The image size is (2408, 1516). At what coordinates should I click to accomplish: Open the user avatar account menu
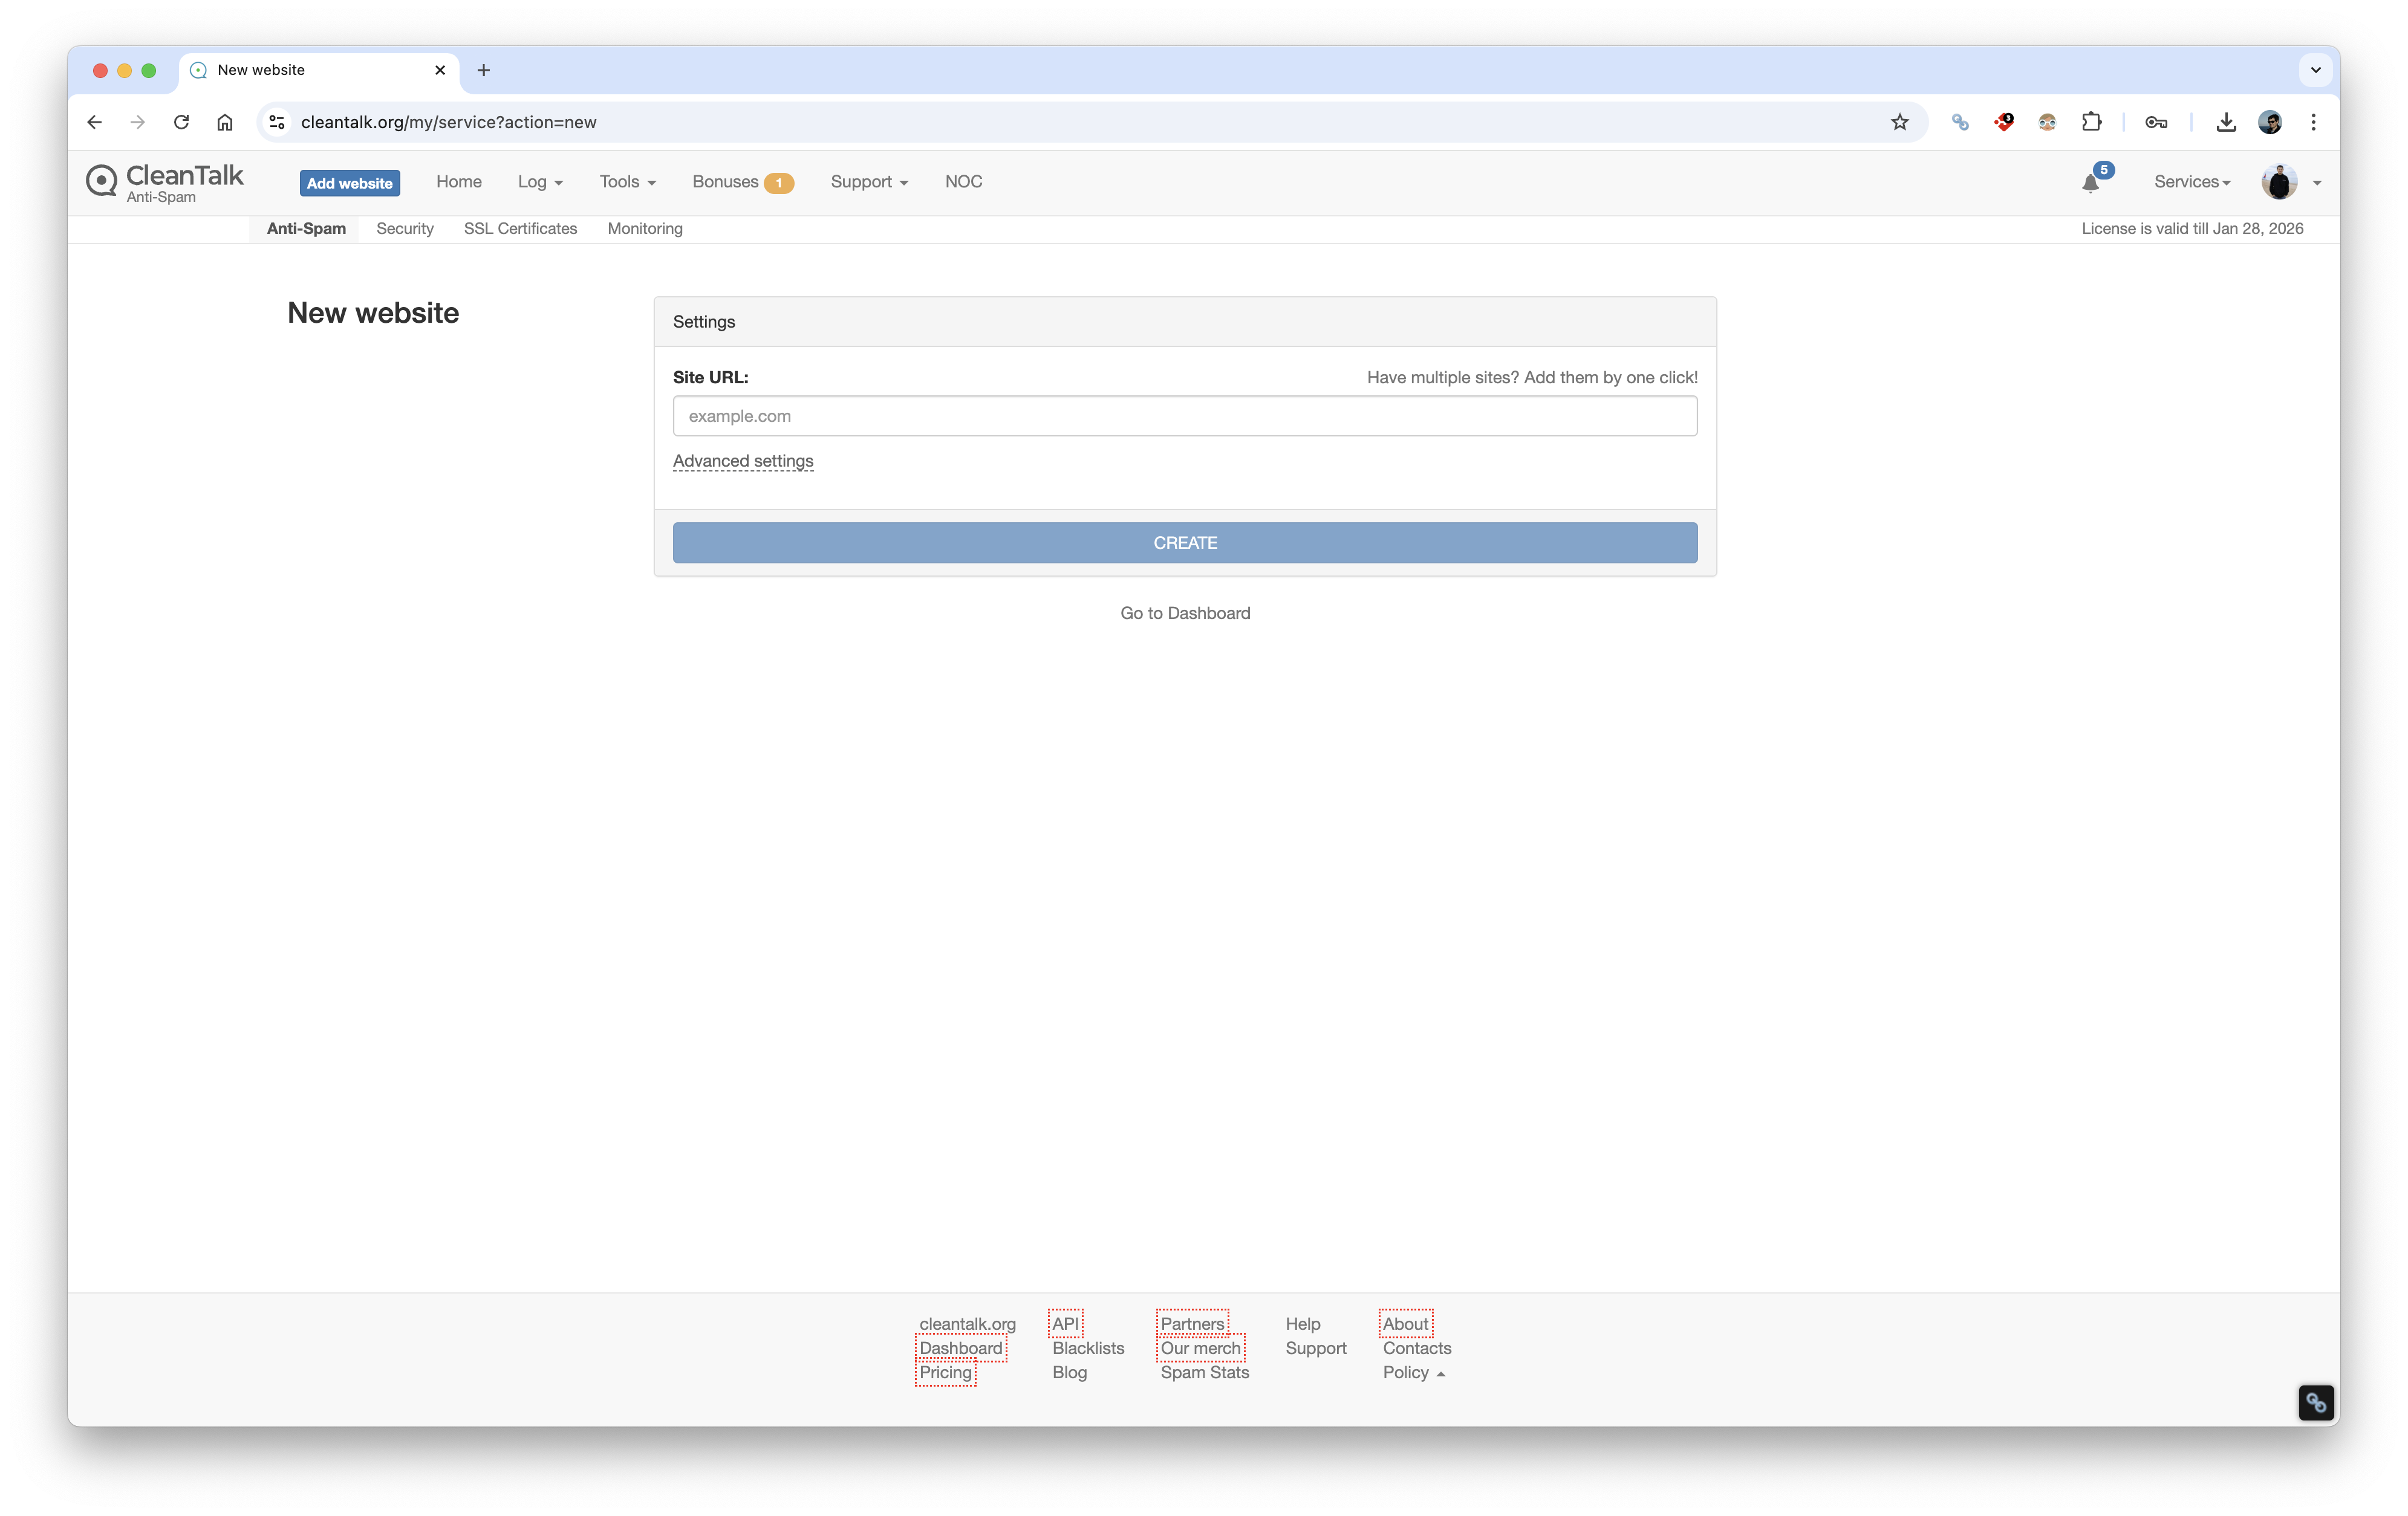pyautogui.click(x=2279, y=182)
